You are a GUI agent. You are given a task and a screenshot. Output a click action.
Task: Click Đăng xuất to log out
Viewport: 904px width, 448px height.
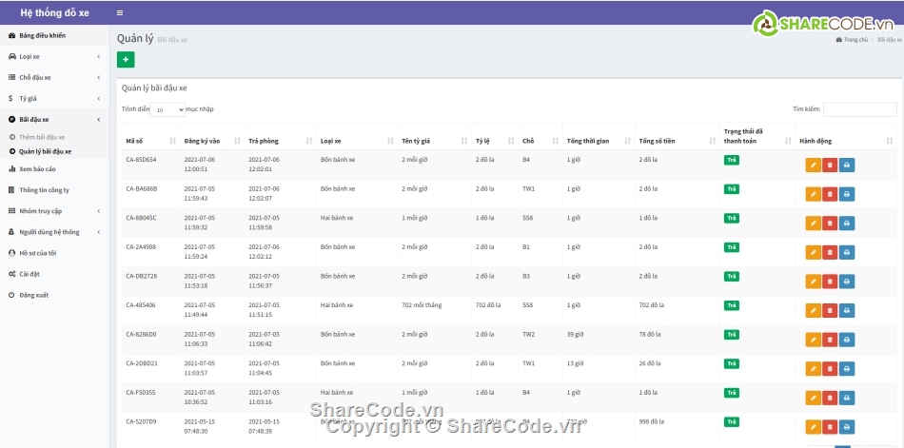[54, 295]
